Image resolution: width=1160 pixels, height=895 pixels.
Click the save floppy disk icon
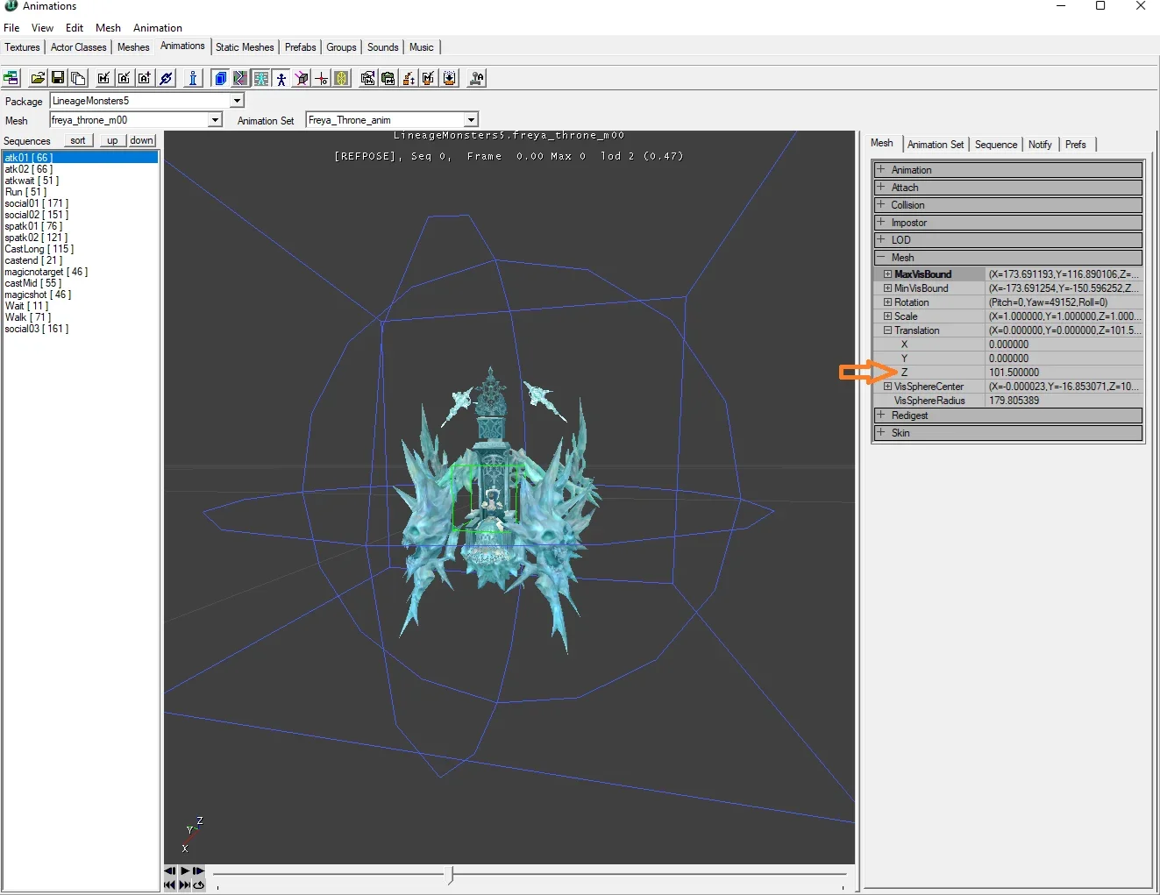point(58,78)
